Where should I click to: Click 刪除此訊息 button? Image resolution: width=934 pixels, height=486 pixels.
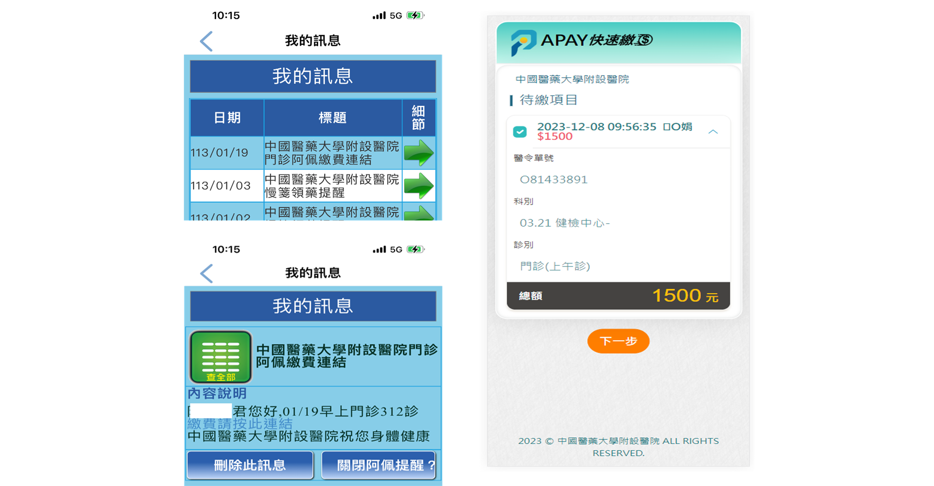pos(250,465)
